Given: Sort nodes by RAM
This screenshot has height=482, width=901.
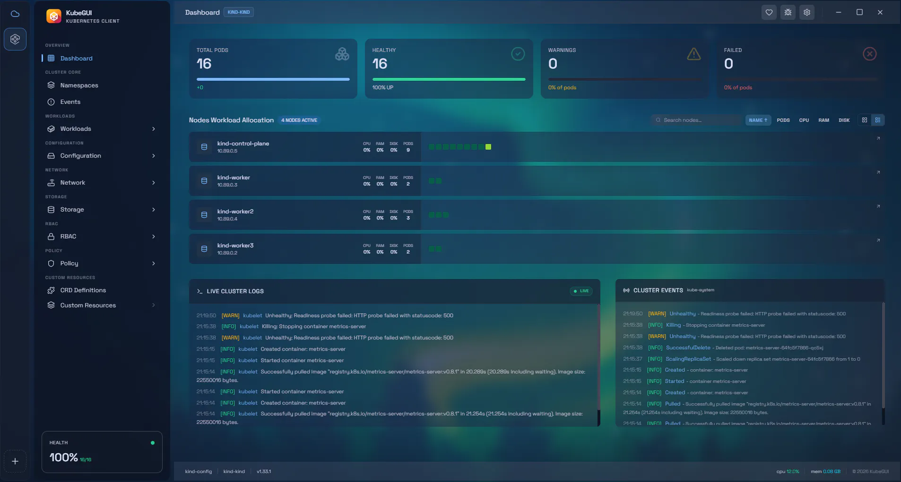Looking at the screenshot, I should 824,120.
